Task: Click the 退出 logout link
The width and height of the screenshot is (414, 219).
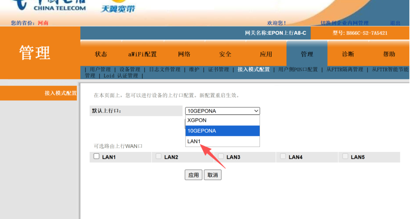Action: point(395,23)
